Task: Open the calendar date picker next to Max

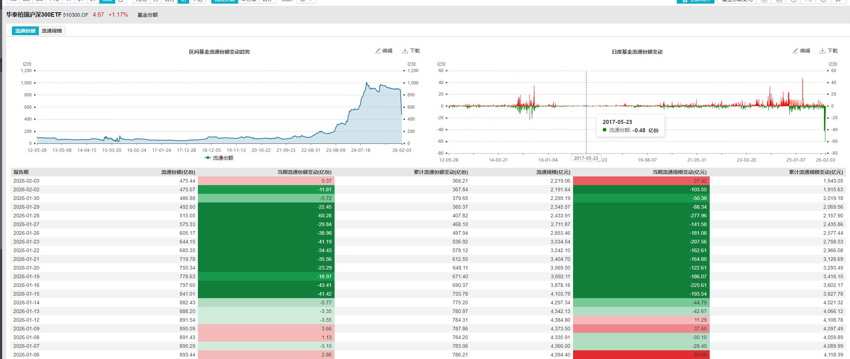Action: (x=121, y=1)
